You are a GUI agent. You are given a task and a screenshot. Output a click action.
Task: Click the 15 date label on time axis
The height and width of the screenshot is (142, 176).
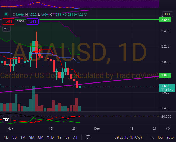pos(51,129)
